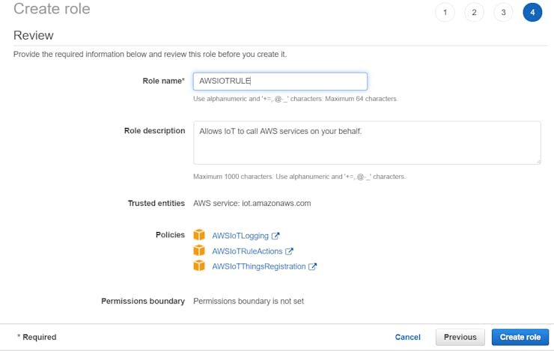This screenshot has height=351, width=554.
Task: Open external link icon beside AWSIoTLogging
Action: [x=276, y=236]
